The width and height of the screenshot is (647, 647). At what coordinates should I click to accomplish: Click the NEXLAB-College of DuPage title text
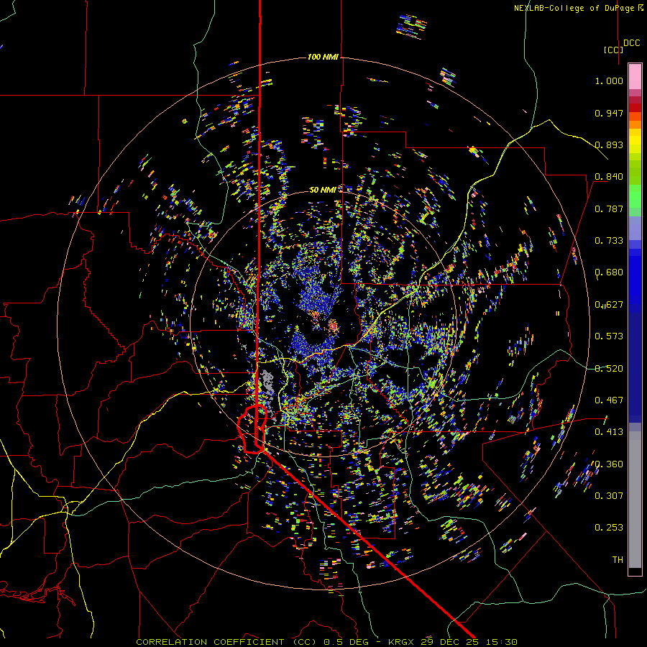coord(579,8)
